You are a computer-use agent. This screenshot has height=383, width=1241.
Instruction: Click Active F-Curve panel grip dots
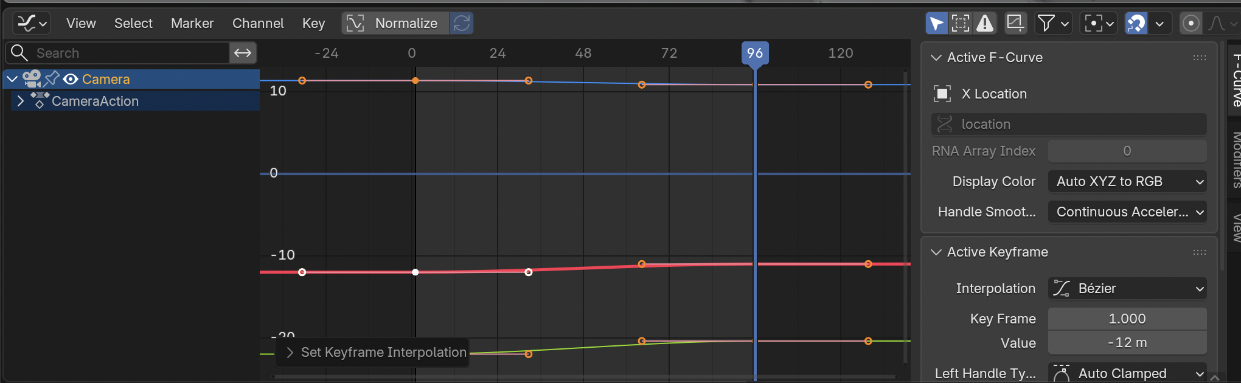[x=1200, y=58]
